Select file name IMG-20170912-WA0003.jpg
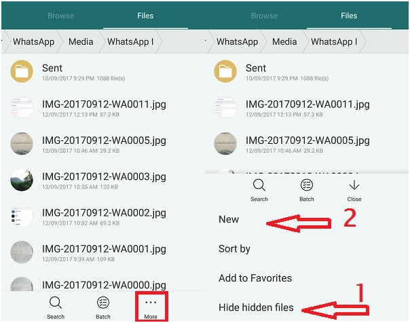The image size is (410, 323). click(104, 176)
